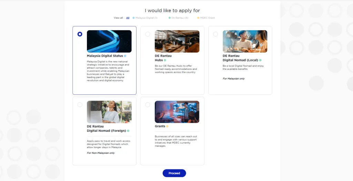353x181 pixels.
Task: Choose DE Rantau Digital Nomad (Foreign) radio button
Action: click(x=80, y=105)
